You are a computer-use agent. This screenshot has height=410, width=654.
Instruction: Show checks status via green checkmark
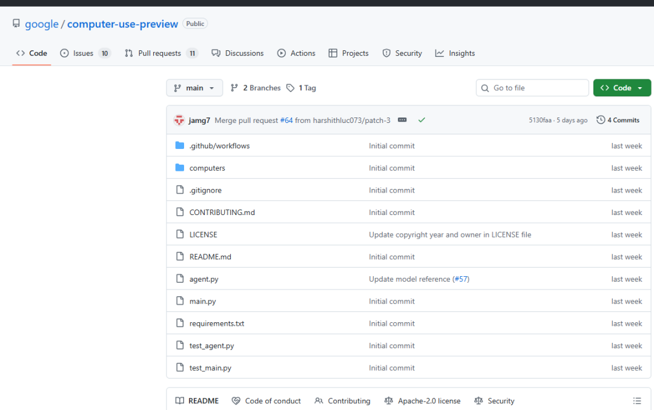point(421,120)
